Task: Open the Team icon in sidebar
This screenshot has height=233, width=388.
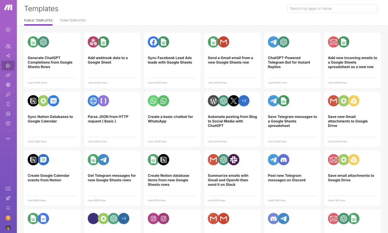Action: [x=8, y=46]
